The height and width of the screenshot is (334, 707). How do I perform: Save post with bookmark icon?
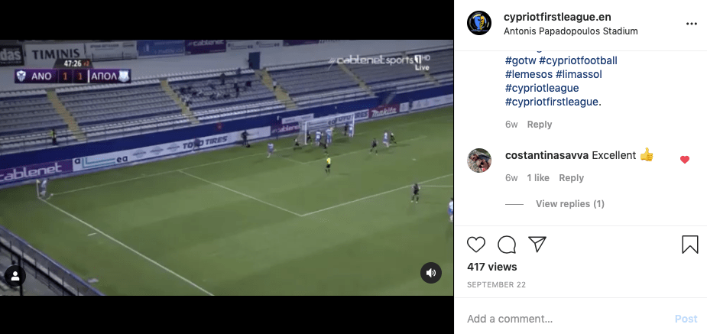pos(690,245)
